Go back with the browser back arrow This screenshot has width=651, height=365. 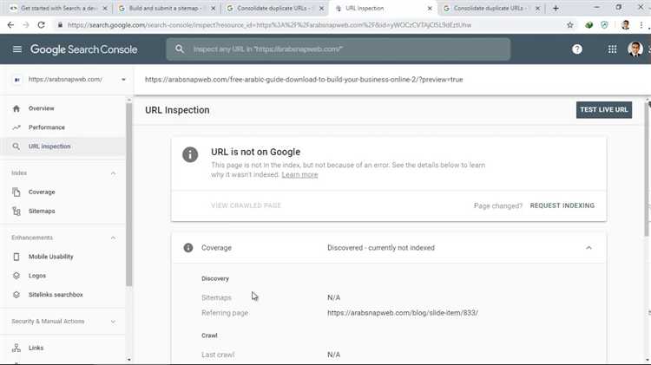[x=10, y=25]
